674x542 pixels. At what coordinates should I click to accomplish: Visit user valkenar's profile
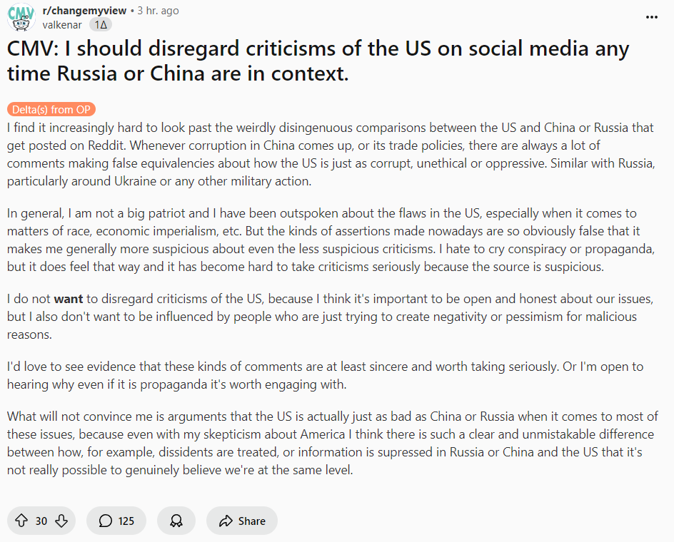pos(62,25)
